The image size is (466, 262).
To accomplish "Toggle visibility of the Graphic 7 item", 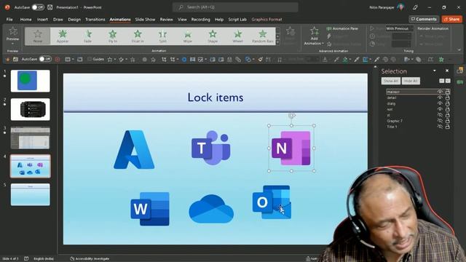I will click(x=440, y=121).
